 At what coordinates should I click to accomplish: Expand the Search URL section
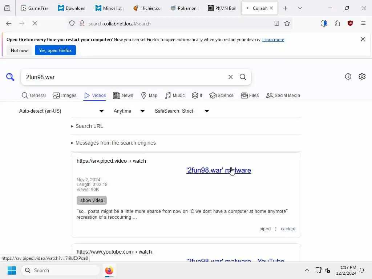coord(87,126)
